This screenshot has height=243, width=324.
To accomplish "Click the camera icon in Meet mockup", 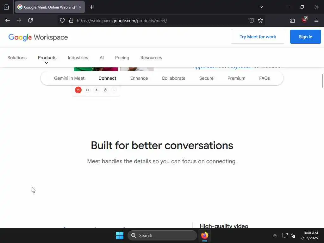I will pos(87,90).
